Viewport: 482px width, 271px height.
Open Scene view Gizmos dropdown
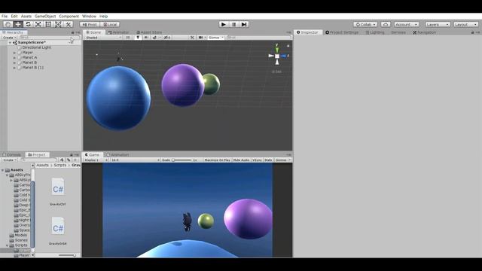click(216, 38)
